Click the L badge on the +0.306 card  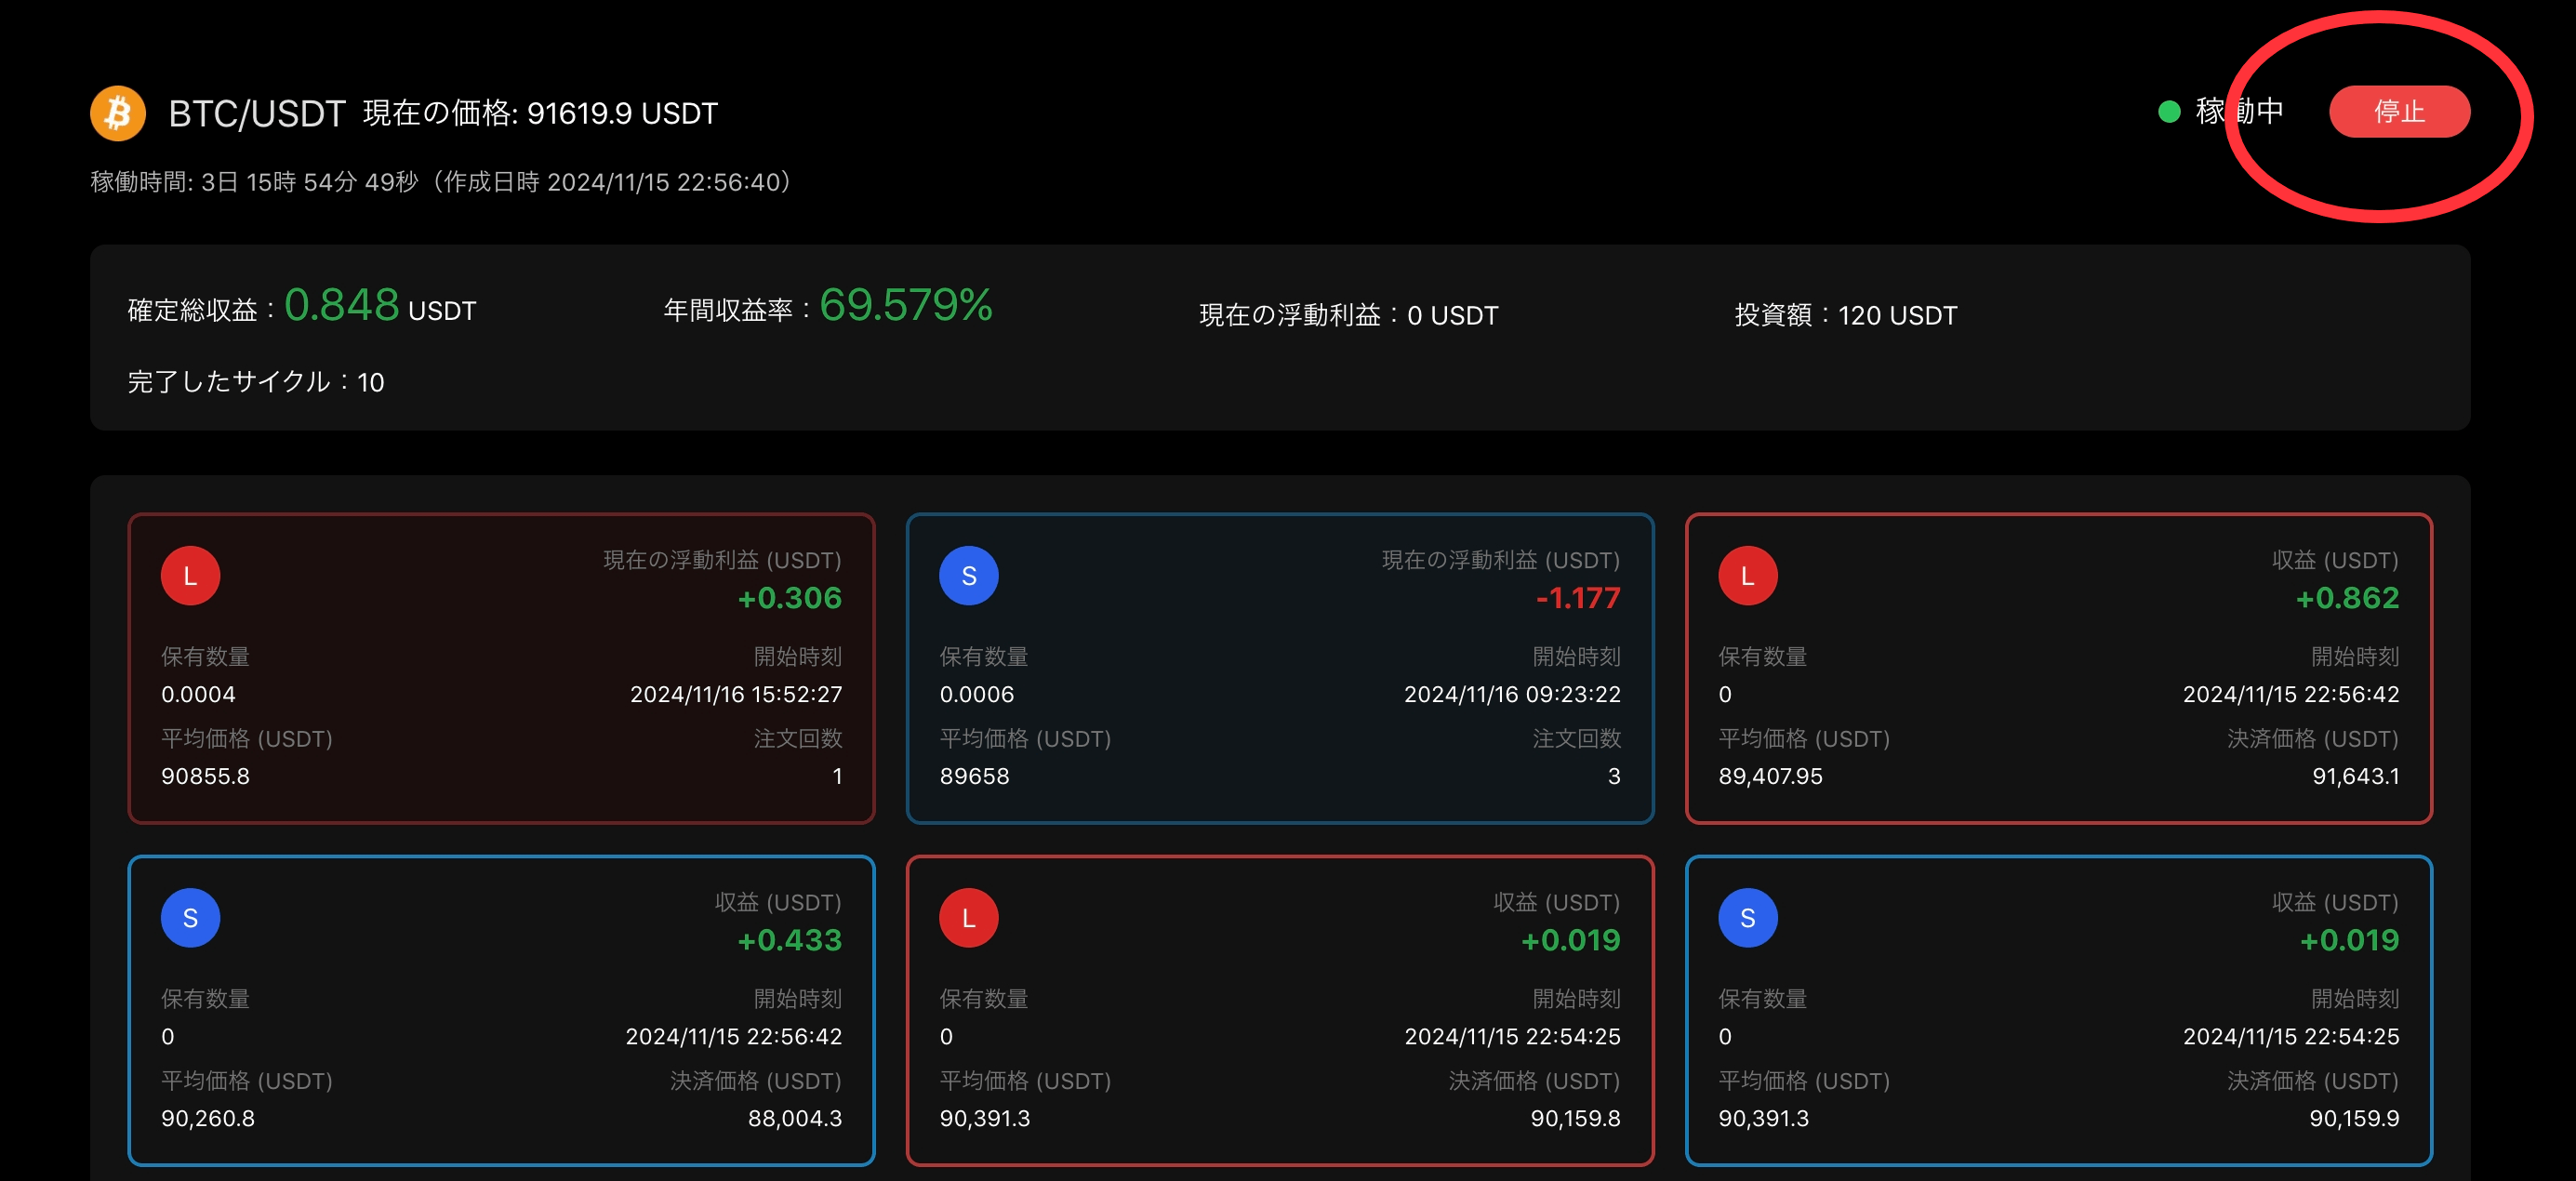190,576
